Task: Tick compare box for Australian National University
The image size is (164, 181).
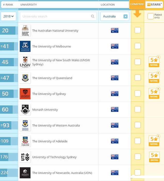Action: [137, 30]
